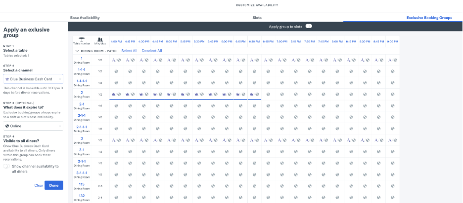Open the Online expiration dropdown
The width and height of the screenshot is (463, 203).
click(x=33, y=126)
